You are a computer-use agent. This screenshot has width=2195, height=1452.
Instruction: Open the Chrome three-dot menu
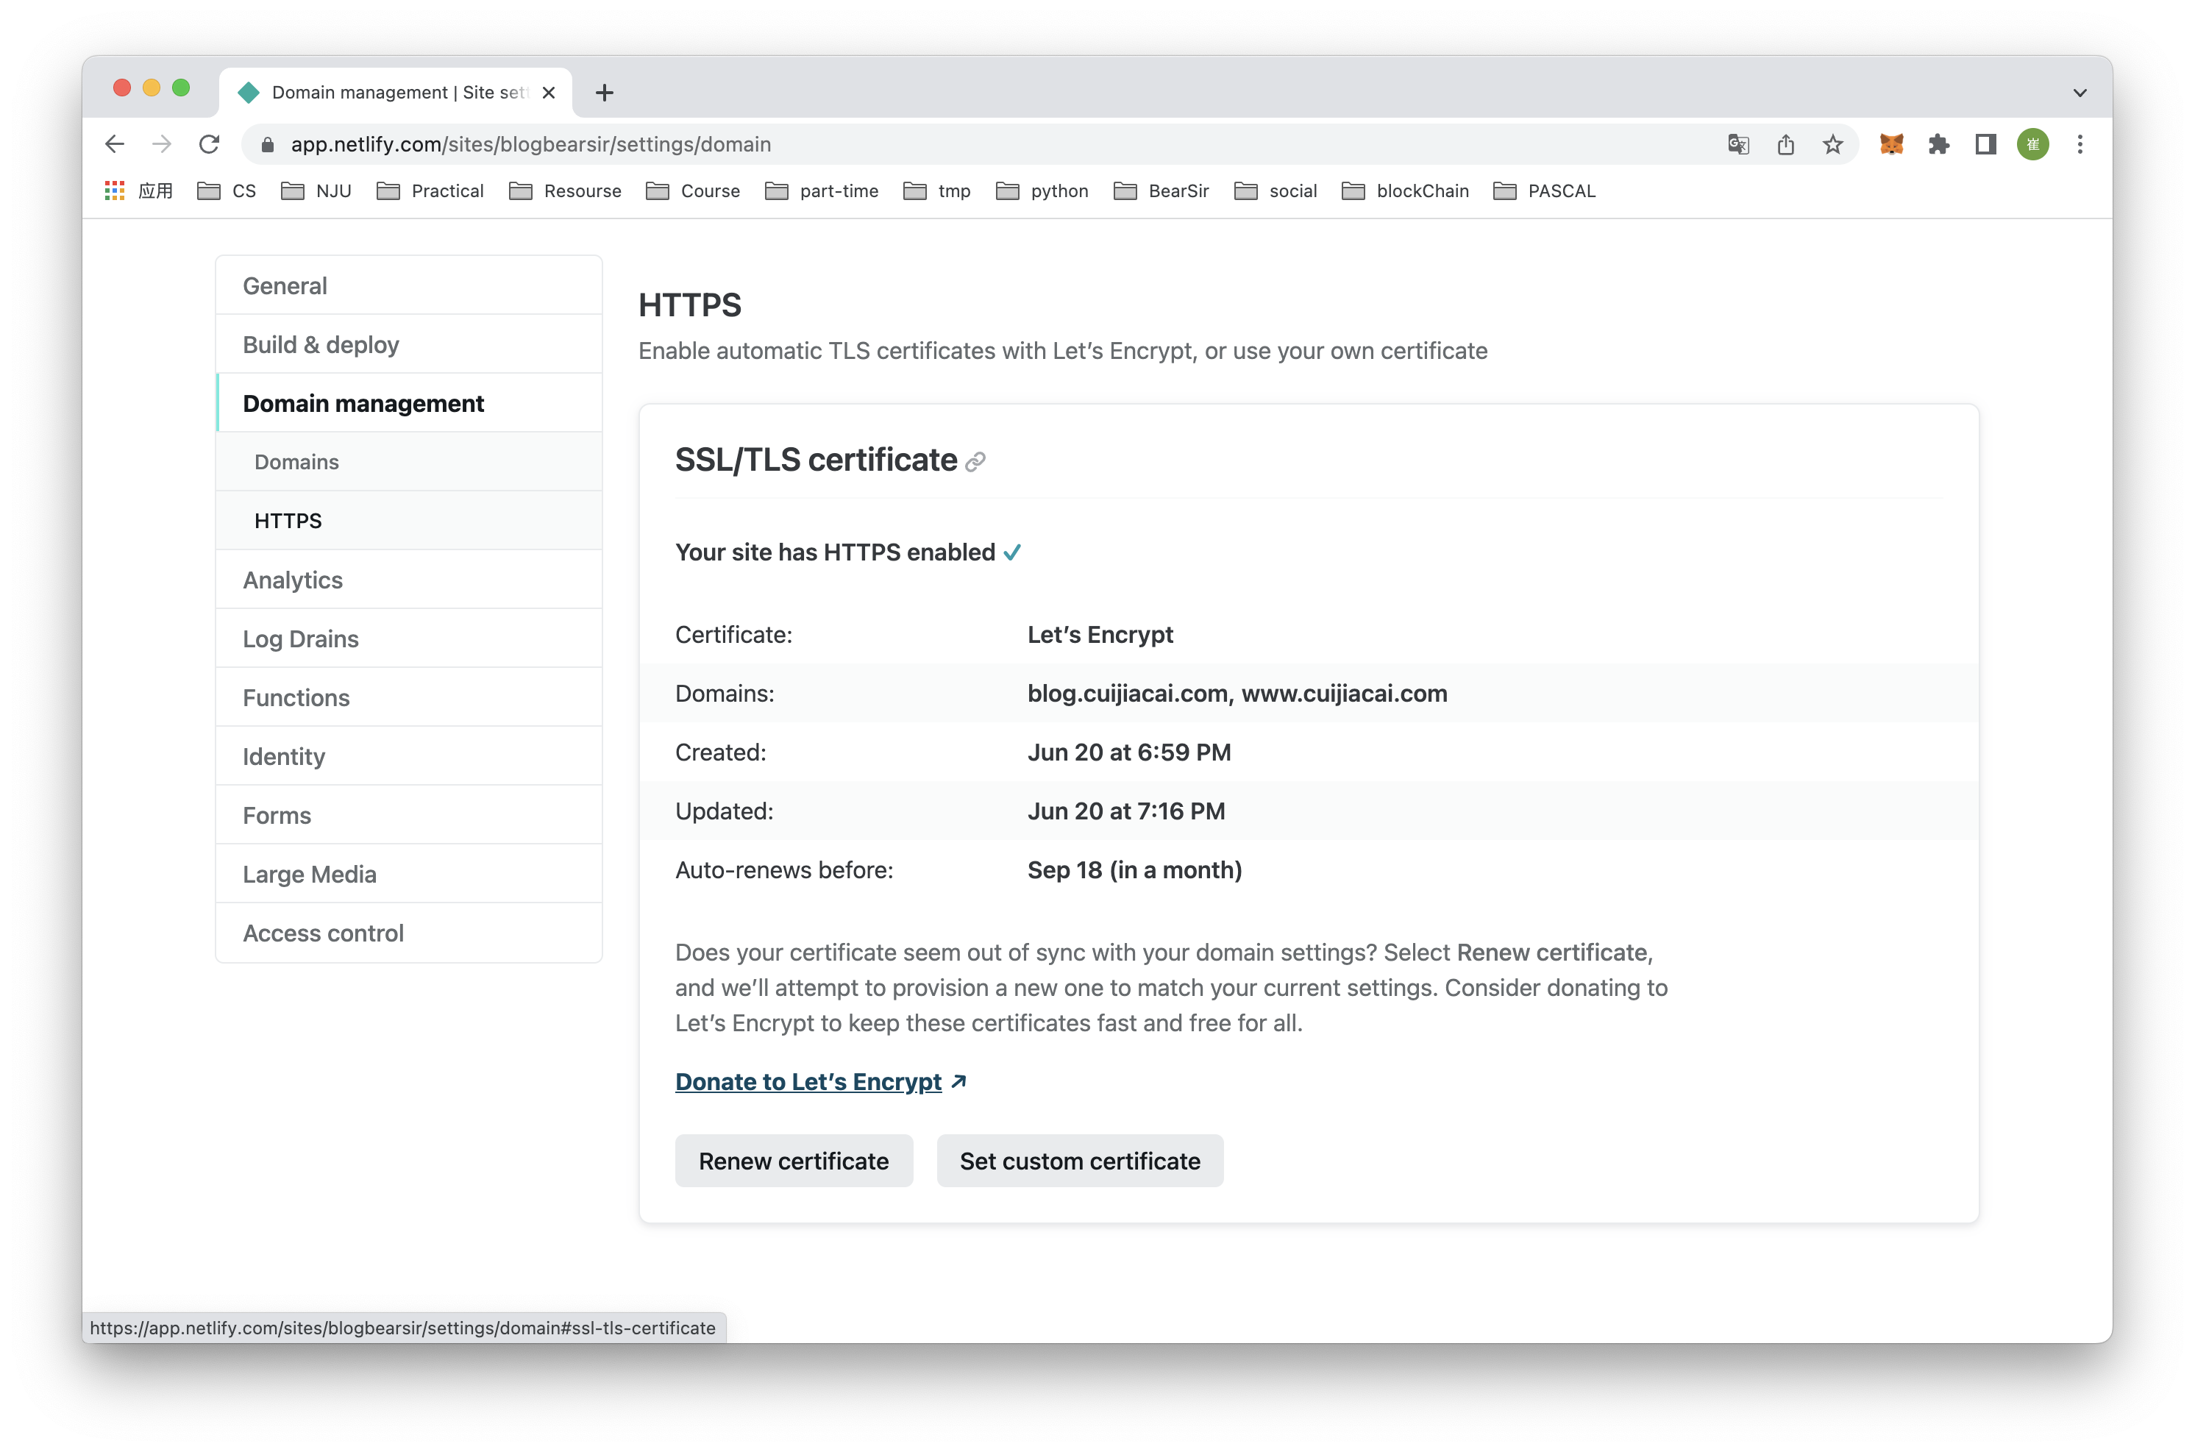point(2080,144)
